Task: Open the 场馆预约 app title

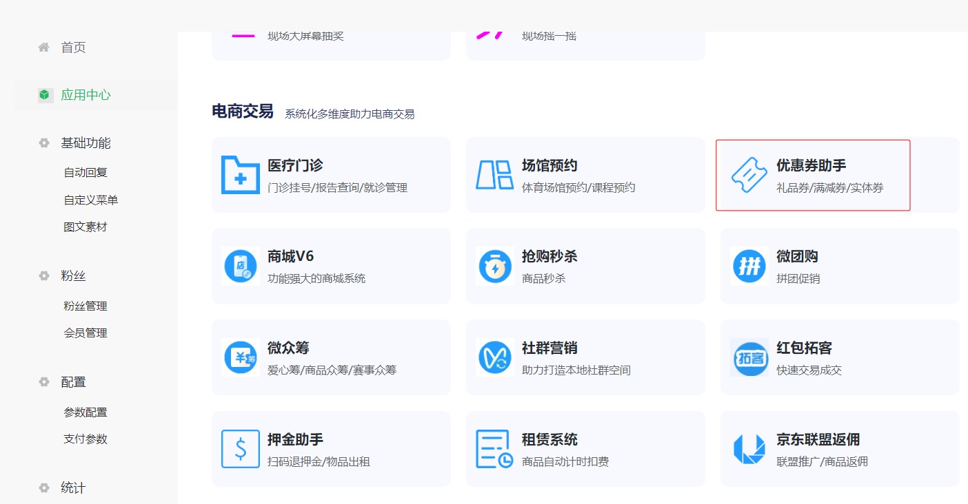Action: click(549, 166)
